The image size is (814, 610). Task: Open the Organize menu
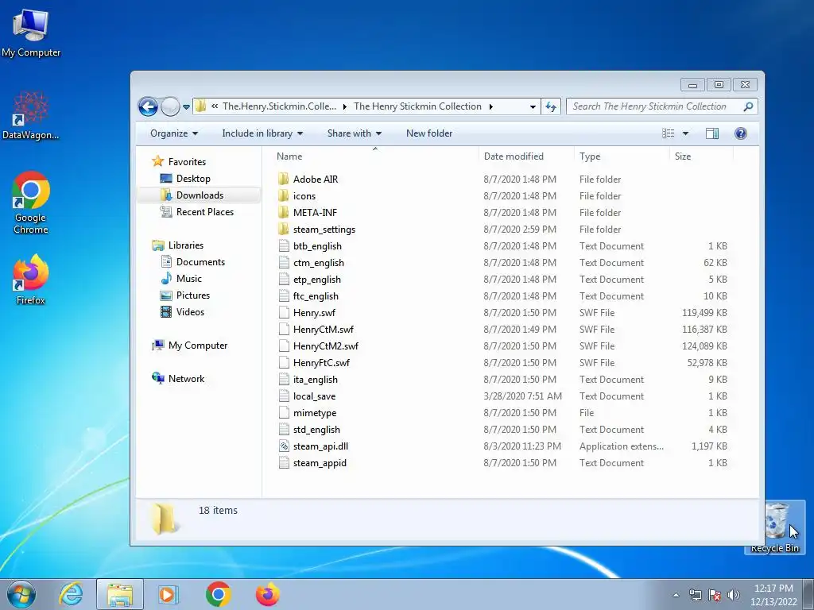[174, 133]
